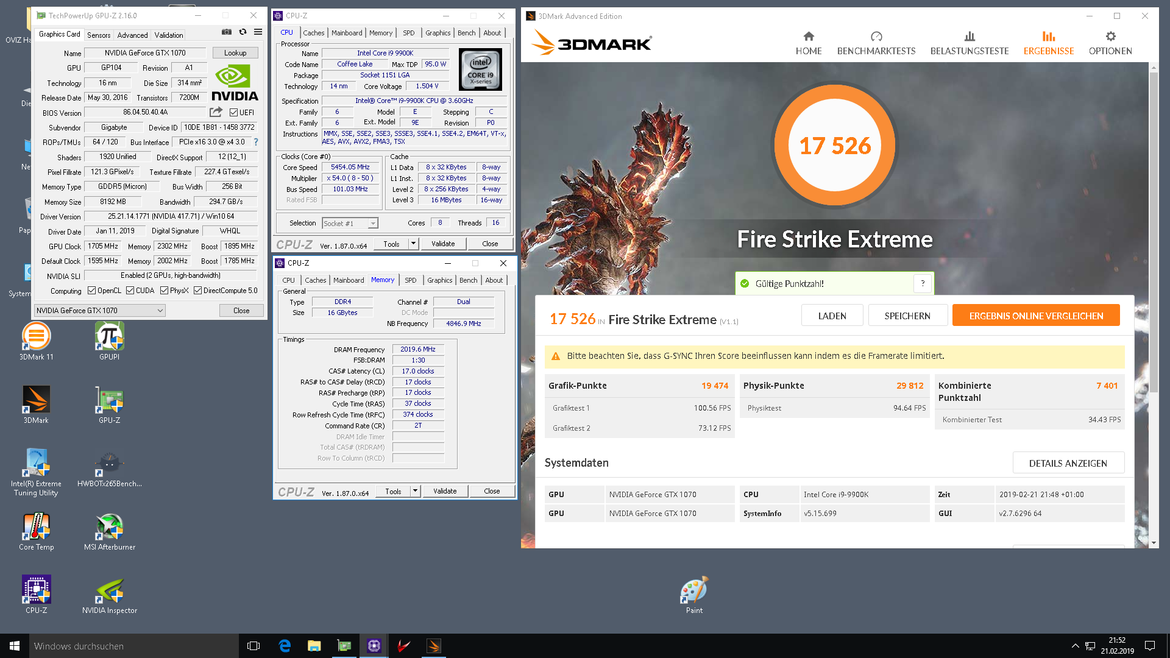Toggle the DirectCompute 5.0 checkbox
The height and width of the screenshot is (658, 1170).
tap(197, 291)
